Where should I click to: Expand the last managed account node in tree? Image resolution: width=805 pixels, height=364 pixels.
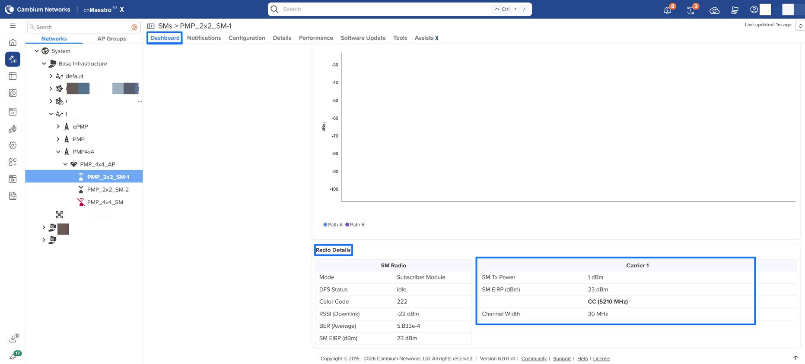pyautogui.click(x=44, y=240)
